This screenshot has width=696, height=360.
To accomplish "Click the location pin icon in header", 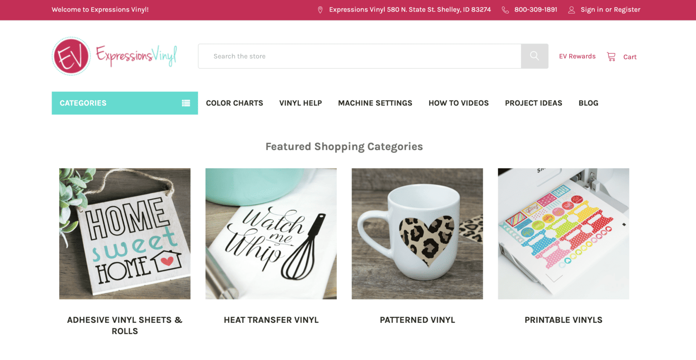I will pyautogui.click(x=320, y=9).
